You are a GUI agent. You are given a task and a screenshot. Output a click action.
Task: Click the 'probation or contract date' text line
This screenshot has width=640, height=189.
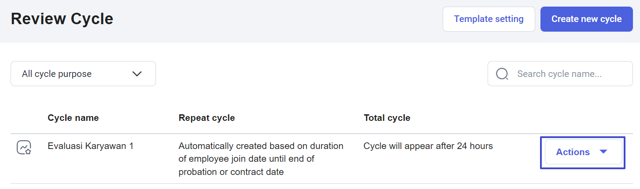click(231, 172)
